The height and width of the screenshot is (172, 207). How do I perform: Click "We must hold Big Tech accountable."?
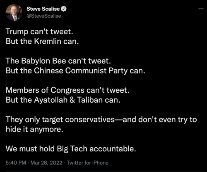tap(71, 149)
